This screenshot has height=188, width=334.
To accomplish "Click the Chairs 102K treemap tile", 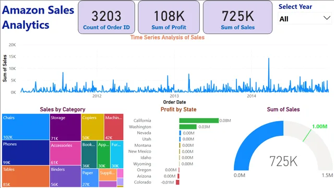I will coord(26,127).
